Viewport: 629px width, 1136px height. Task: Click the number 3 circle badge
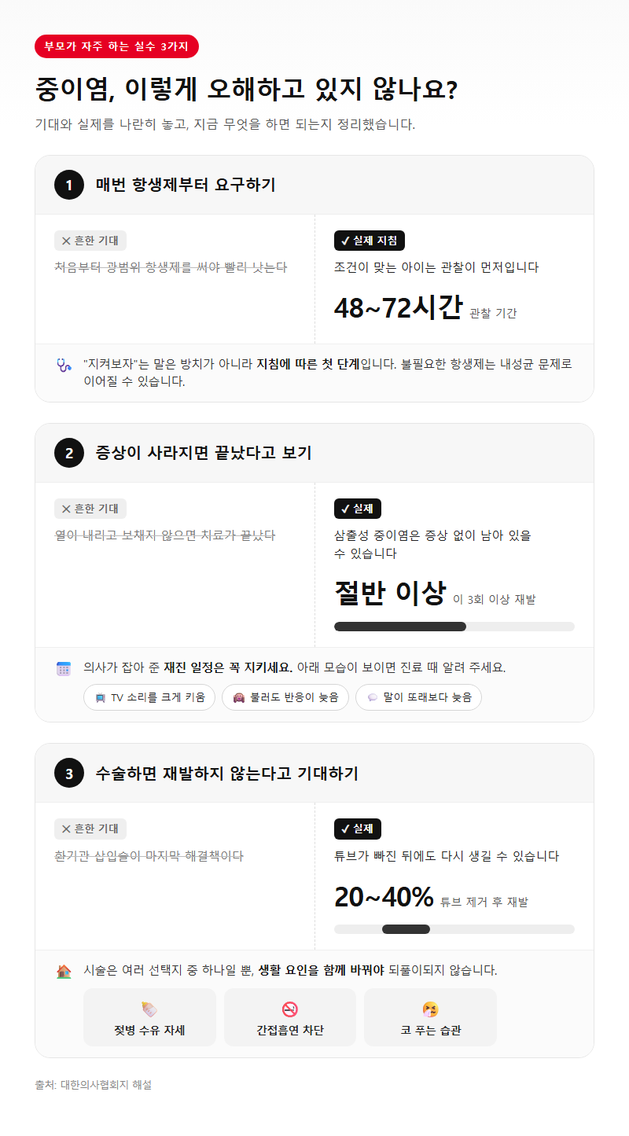tap(69, 774)
